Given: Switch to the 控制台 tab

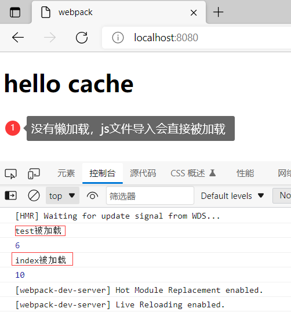Looking at the screenshot, I should tap(103, 173).
